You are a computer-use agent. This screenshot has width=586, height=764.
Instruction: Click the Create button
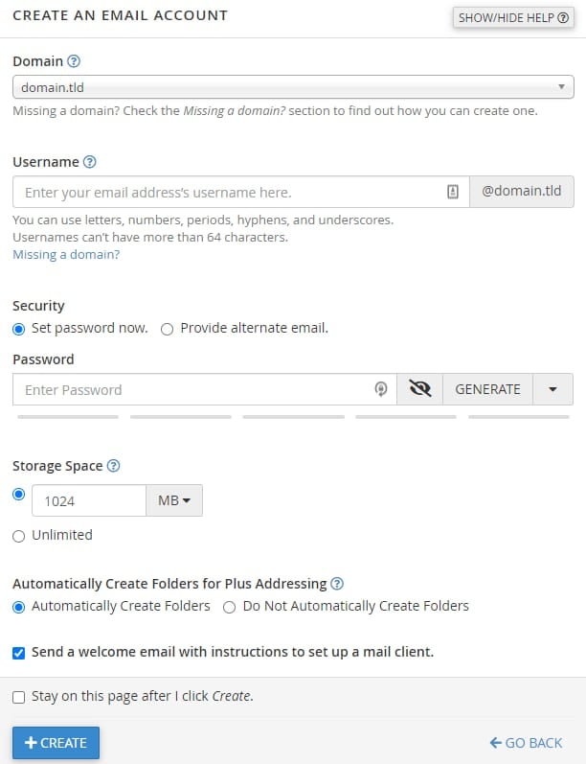(56, 743)
